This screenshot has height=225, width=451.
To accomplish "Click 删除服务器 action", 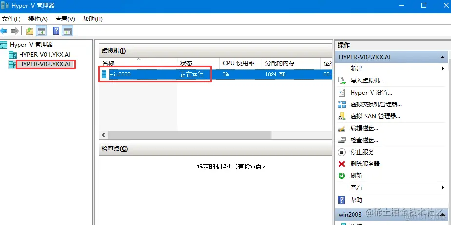I will (365, 164).
